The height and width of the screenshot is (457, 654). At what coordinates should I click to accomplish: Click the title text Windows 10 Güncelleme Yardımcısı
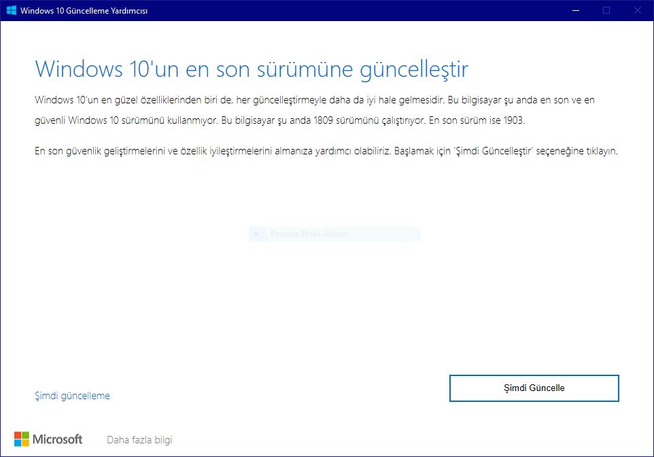point(84,11)
